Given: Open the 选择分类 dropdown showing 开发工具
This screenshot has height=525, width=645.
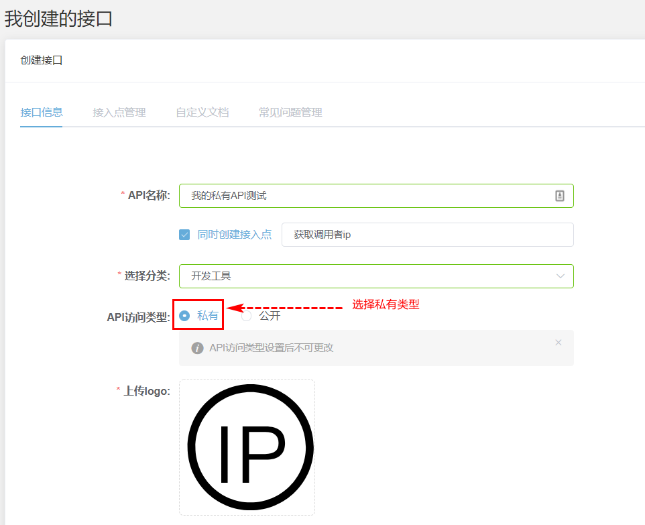Looking at the screenshot, I should click(x=369, y=276).
